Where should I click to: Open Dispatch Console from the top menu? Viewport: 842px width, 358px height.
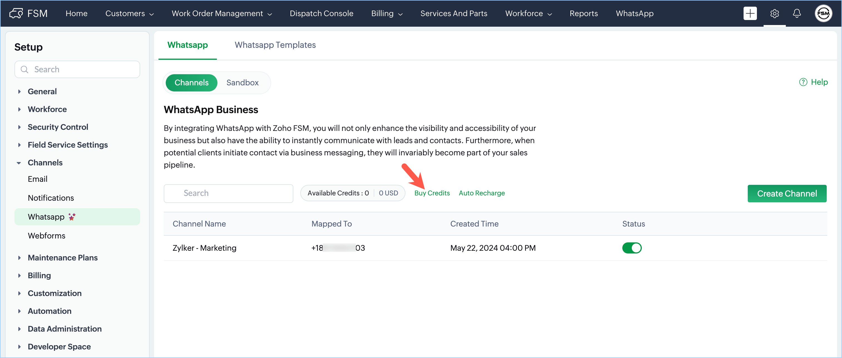click(321, 13)
